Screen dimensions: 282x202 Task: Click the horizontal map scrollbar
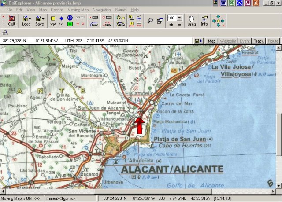tap(132, 191)
